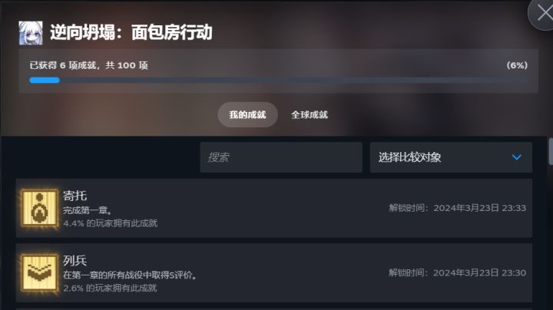Screen dimensions: 553x310
Task: Click the 寄托 achievement badge icon
Action: [39, 208]
